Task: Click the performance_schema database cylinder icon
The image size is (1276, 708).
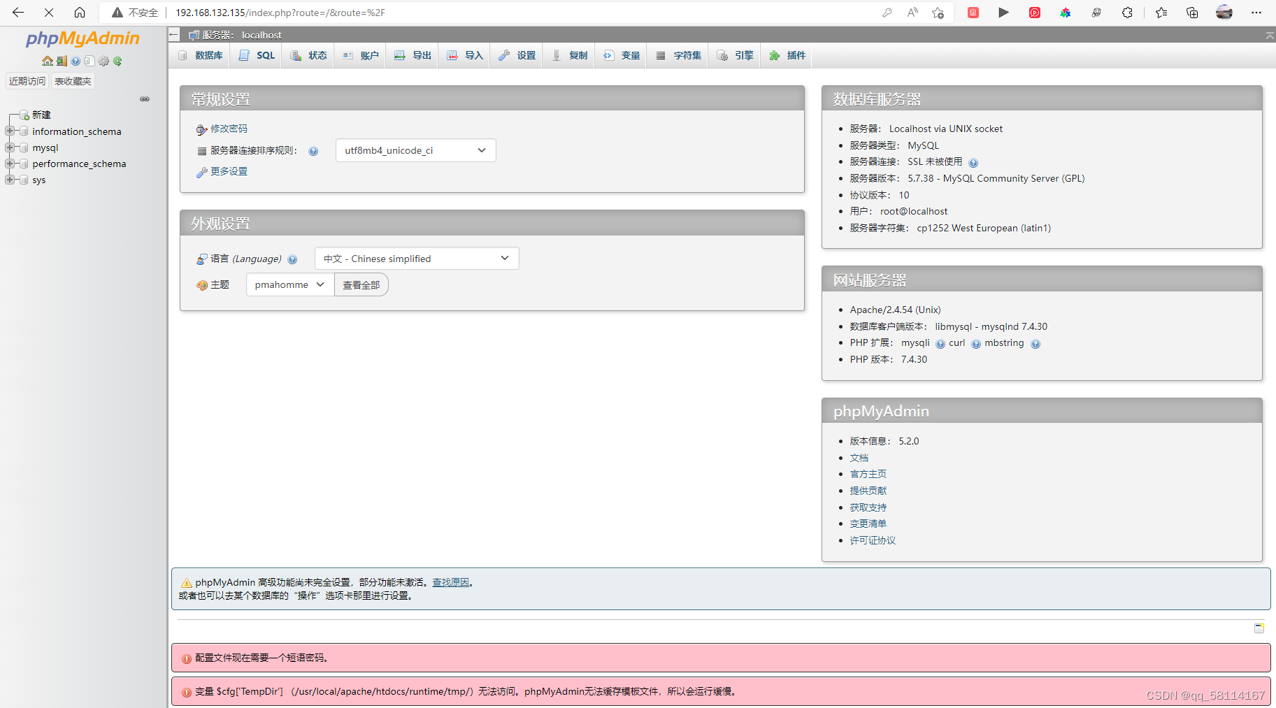Action: click(x=24, y=164)
